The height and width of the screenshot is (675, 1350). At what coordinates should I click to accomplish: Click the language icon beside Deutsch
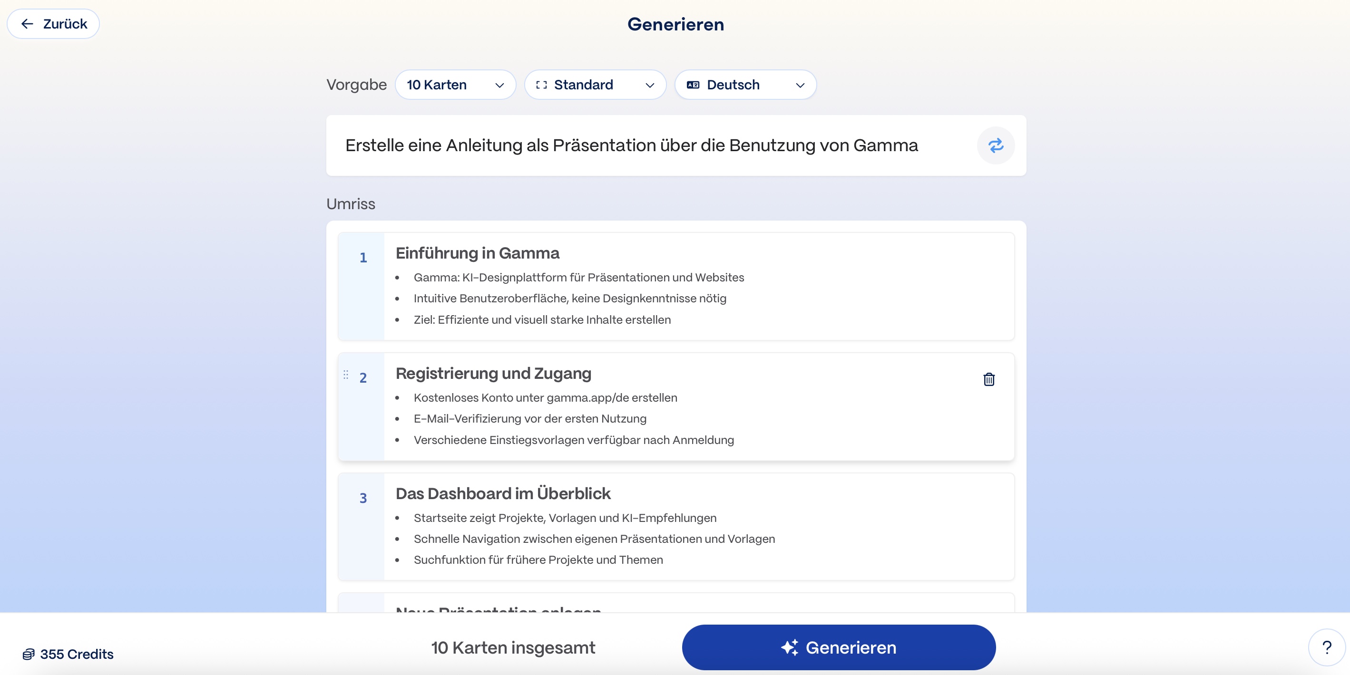693,85
